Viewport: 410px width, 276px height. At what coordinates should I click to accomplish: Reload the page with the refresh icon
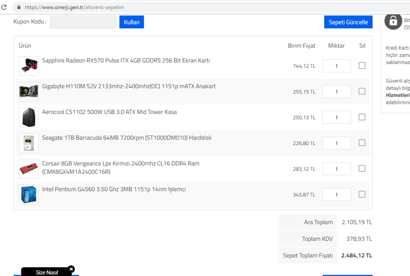pos(4,7)
